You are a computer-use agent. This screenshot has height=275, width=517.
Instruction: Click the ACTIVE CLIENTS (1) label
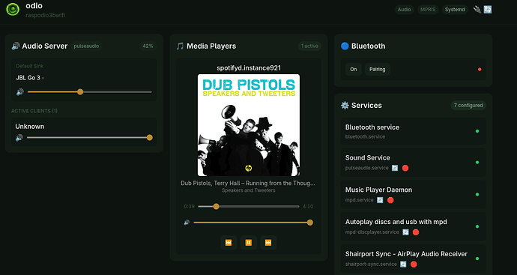coord(34,111)
